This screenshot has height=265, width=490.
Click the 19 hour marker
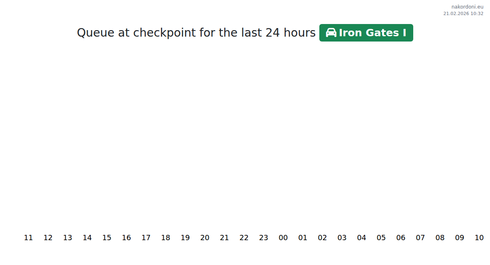[x=185, y=238]
